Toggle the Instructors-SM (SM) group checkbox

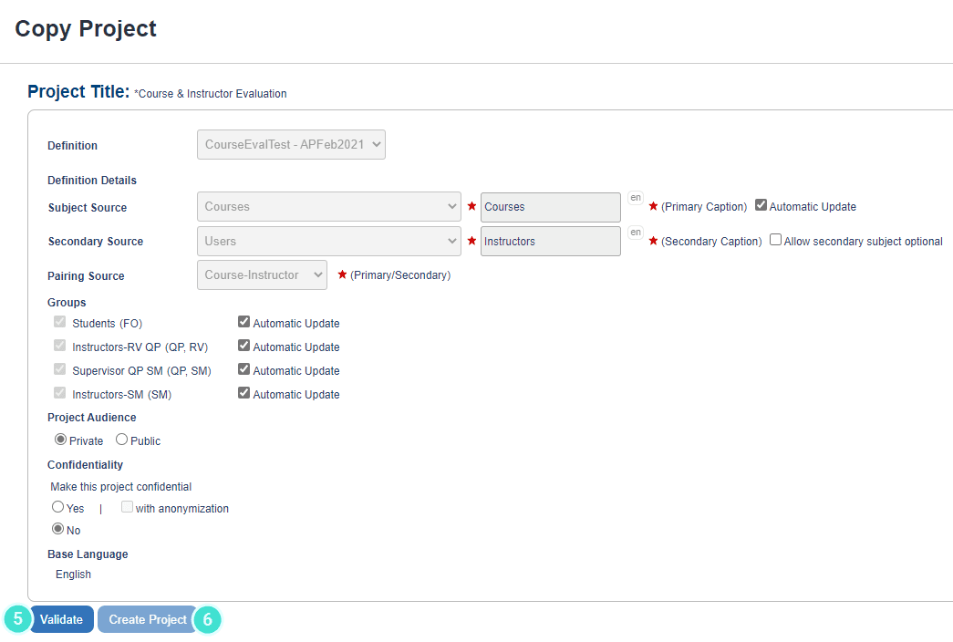[x=59, y=393]
